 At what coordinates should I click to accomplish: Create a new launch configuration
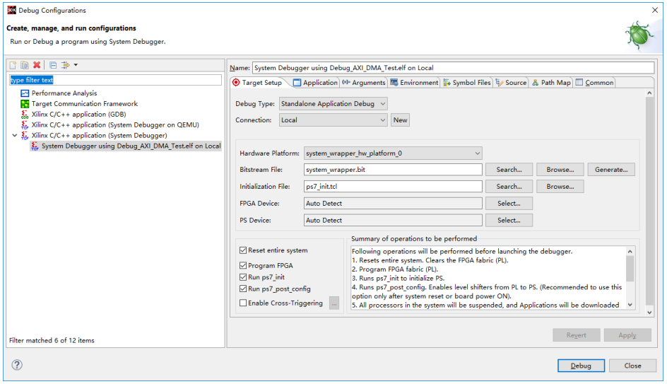(13, 65)
